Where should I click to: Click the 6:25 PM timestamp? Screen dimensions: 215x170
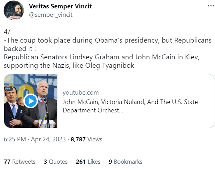tap(15, 139)
